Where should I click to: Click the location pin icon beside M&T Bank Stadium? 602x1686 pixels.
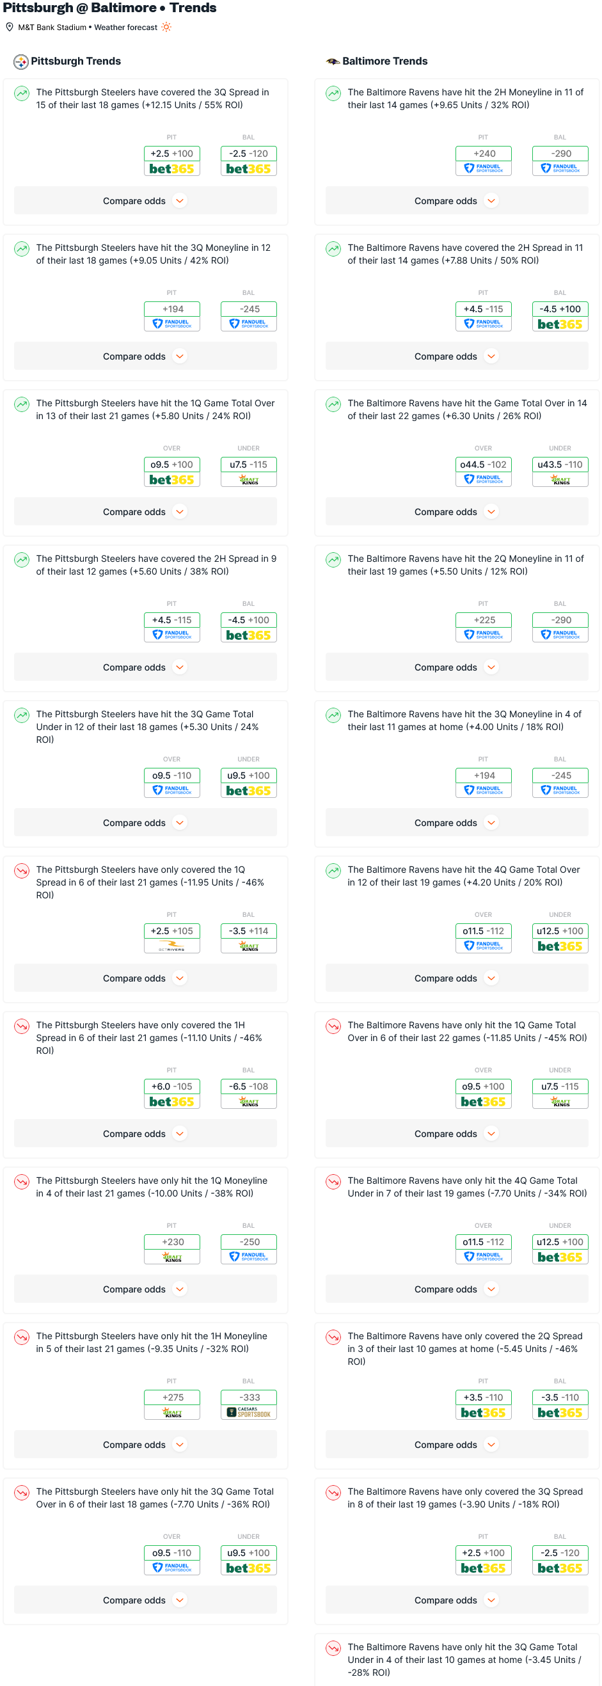pyautogui.click(x=9, y=27)
